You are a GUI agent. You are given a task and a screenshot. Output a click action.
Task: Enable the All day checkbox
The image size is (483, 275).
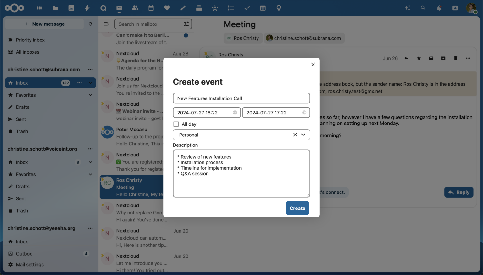point(176,124)
